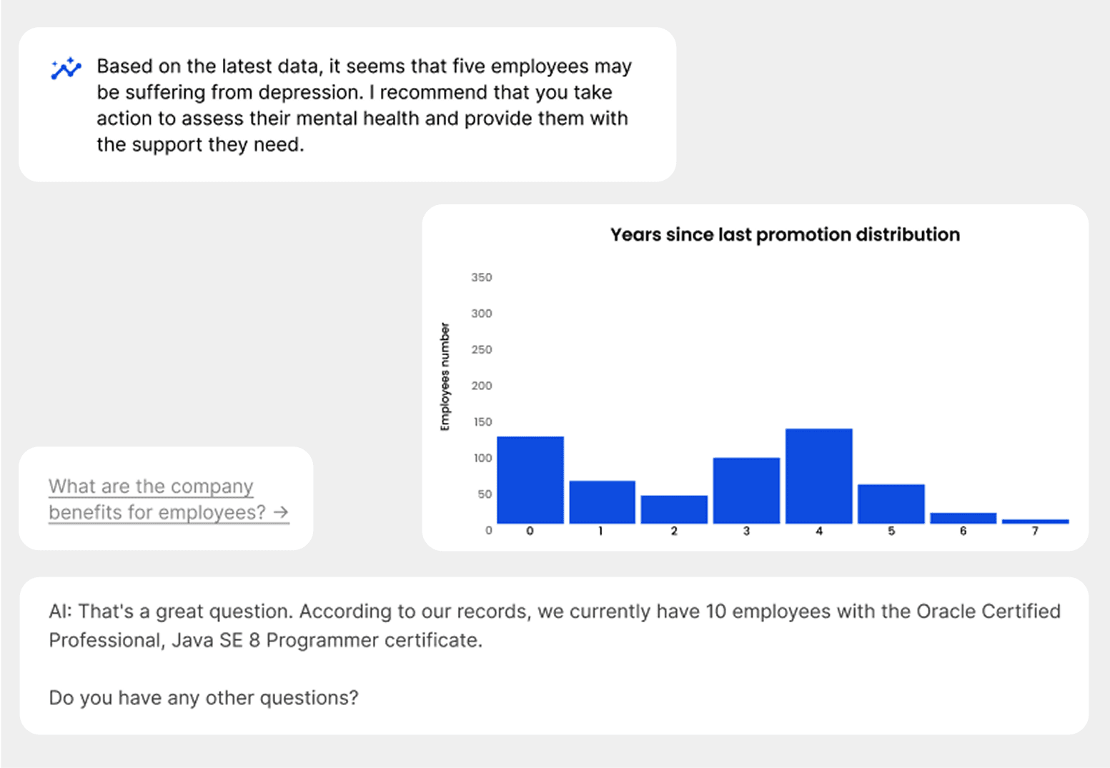
Task: Click the 'Do you have any other questions?' text
Action: pyautogui.click(x=203, y=697)
